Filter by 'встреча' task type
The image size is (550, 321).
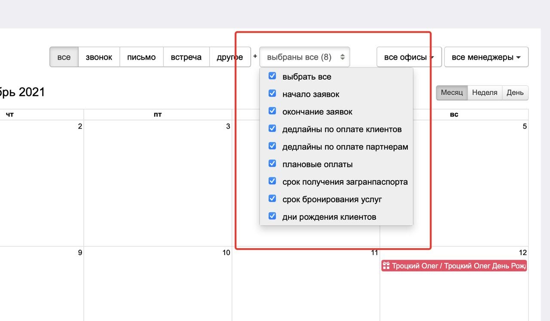pyautogui.click(x=186, y=57)
